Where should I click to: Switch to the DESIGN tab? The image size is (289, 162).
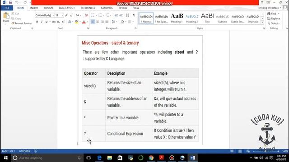point(48,8)
